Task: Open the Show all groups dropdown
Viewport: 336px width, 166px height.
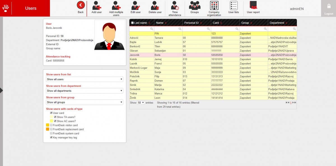Action: click(85, 102)
